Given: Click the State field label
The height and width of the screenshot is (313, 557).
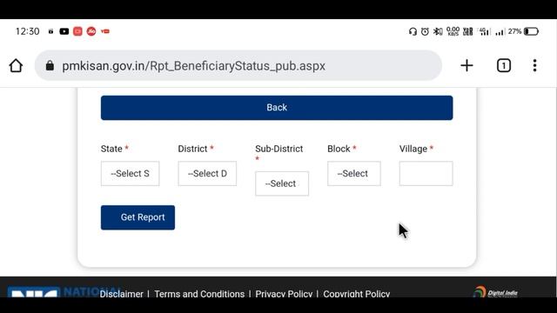Looking at the screenshot, I should point(111,149).
